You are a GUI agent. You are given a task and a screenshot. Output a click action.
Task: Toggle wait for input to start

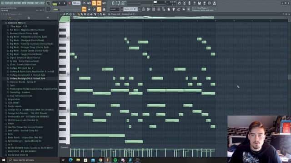(x=89, y=3)
